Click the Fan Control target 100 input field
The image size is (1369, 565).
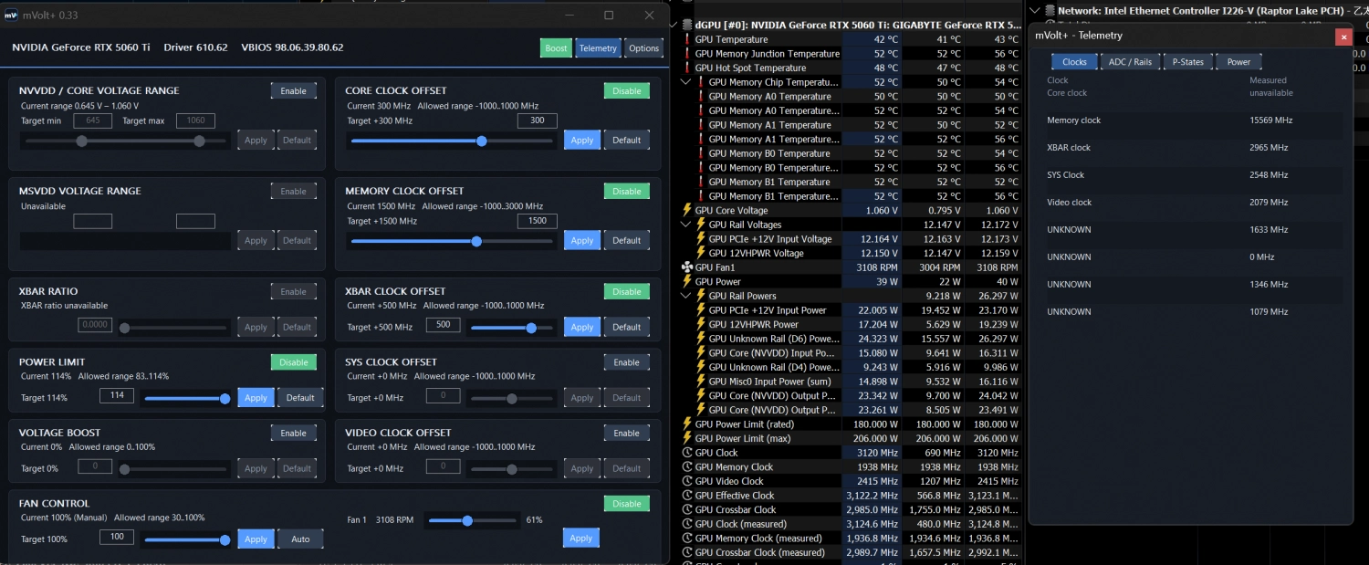(x=117, y=537)
